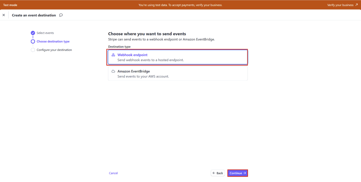
Task: Open the Verify your business link
Action: point(340,5)
